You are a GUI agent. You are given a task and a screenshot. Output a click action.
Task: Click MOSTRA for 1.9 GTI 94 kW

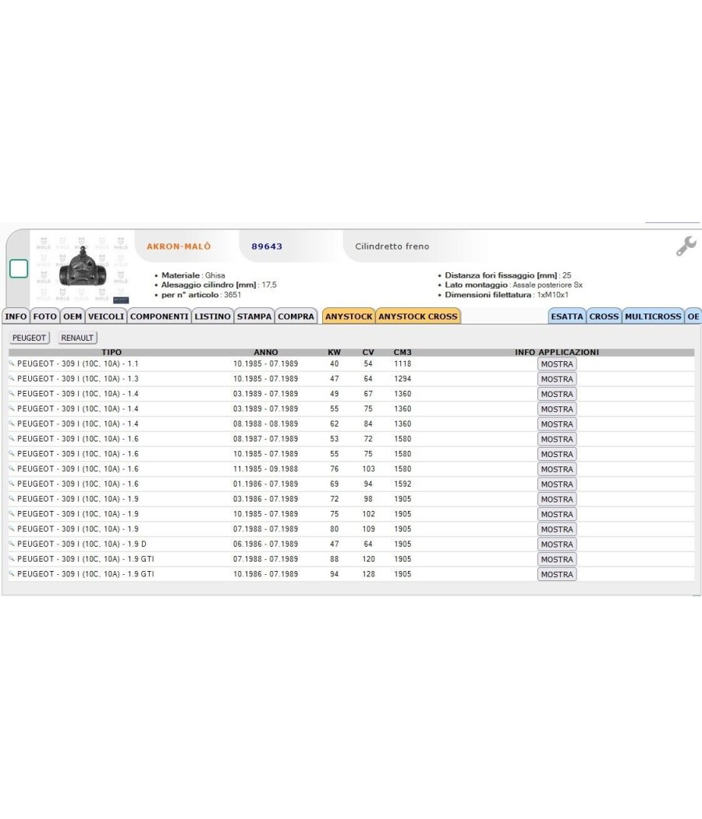coord(557,575)
